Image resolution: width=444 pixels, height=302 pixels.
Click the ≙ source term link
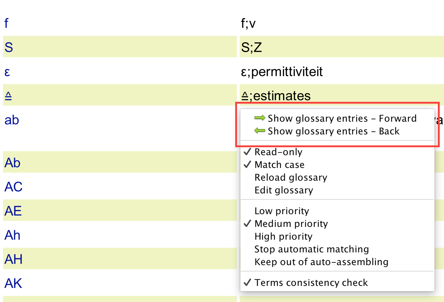[8, 96]
